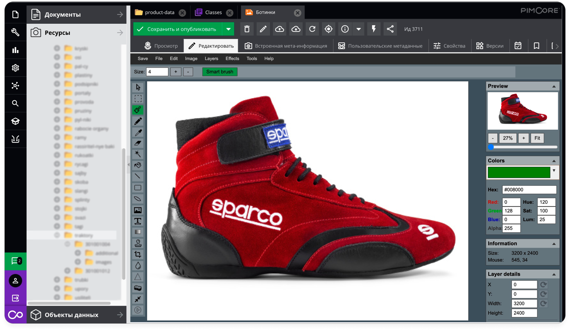Reset X value with rotate icon
This screenshot has width=570, height=331.
click(543, 284)
